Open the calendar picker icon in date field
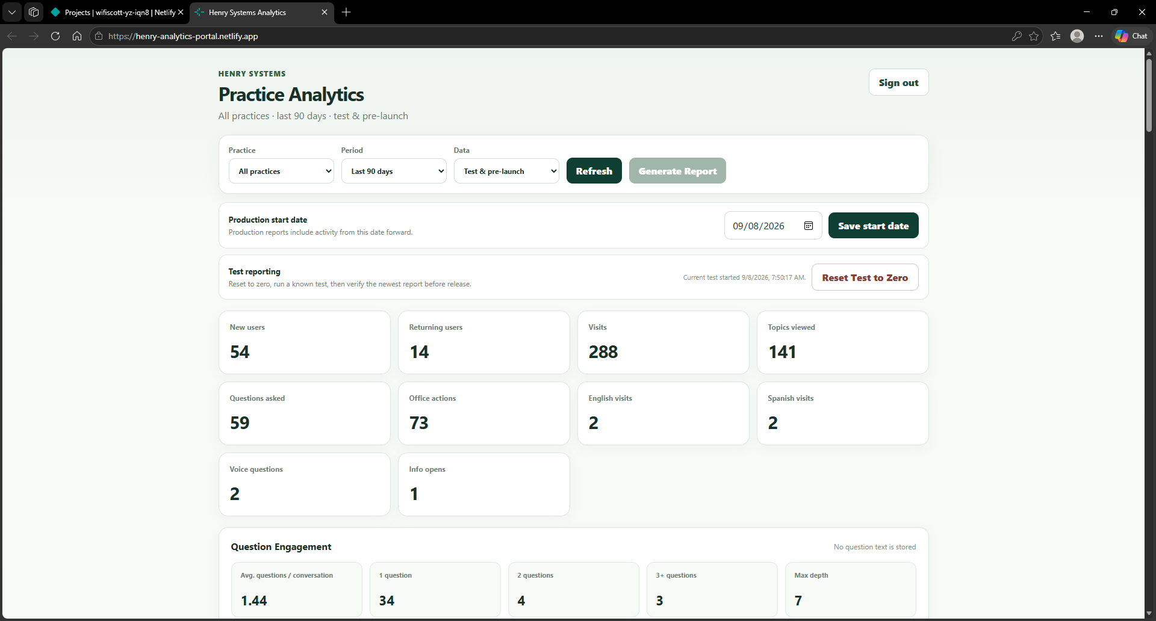The width and height of the screenshot is (1156, 621). (x=809, y=226)
